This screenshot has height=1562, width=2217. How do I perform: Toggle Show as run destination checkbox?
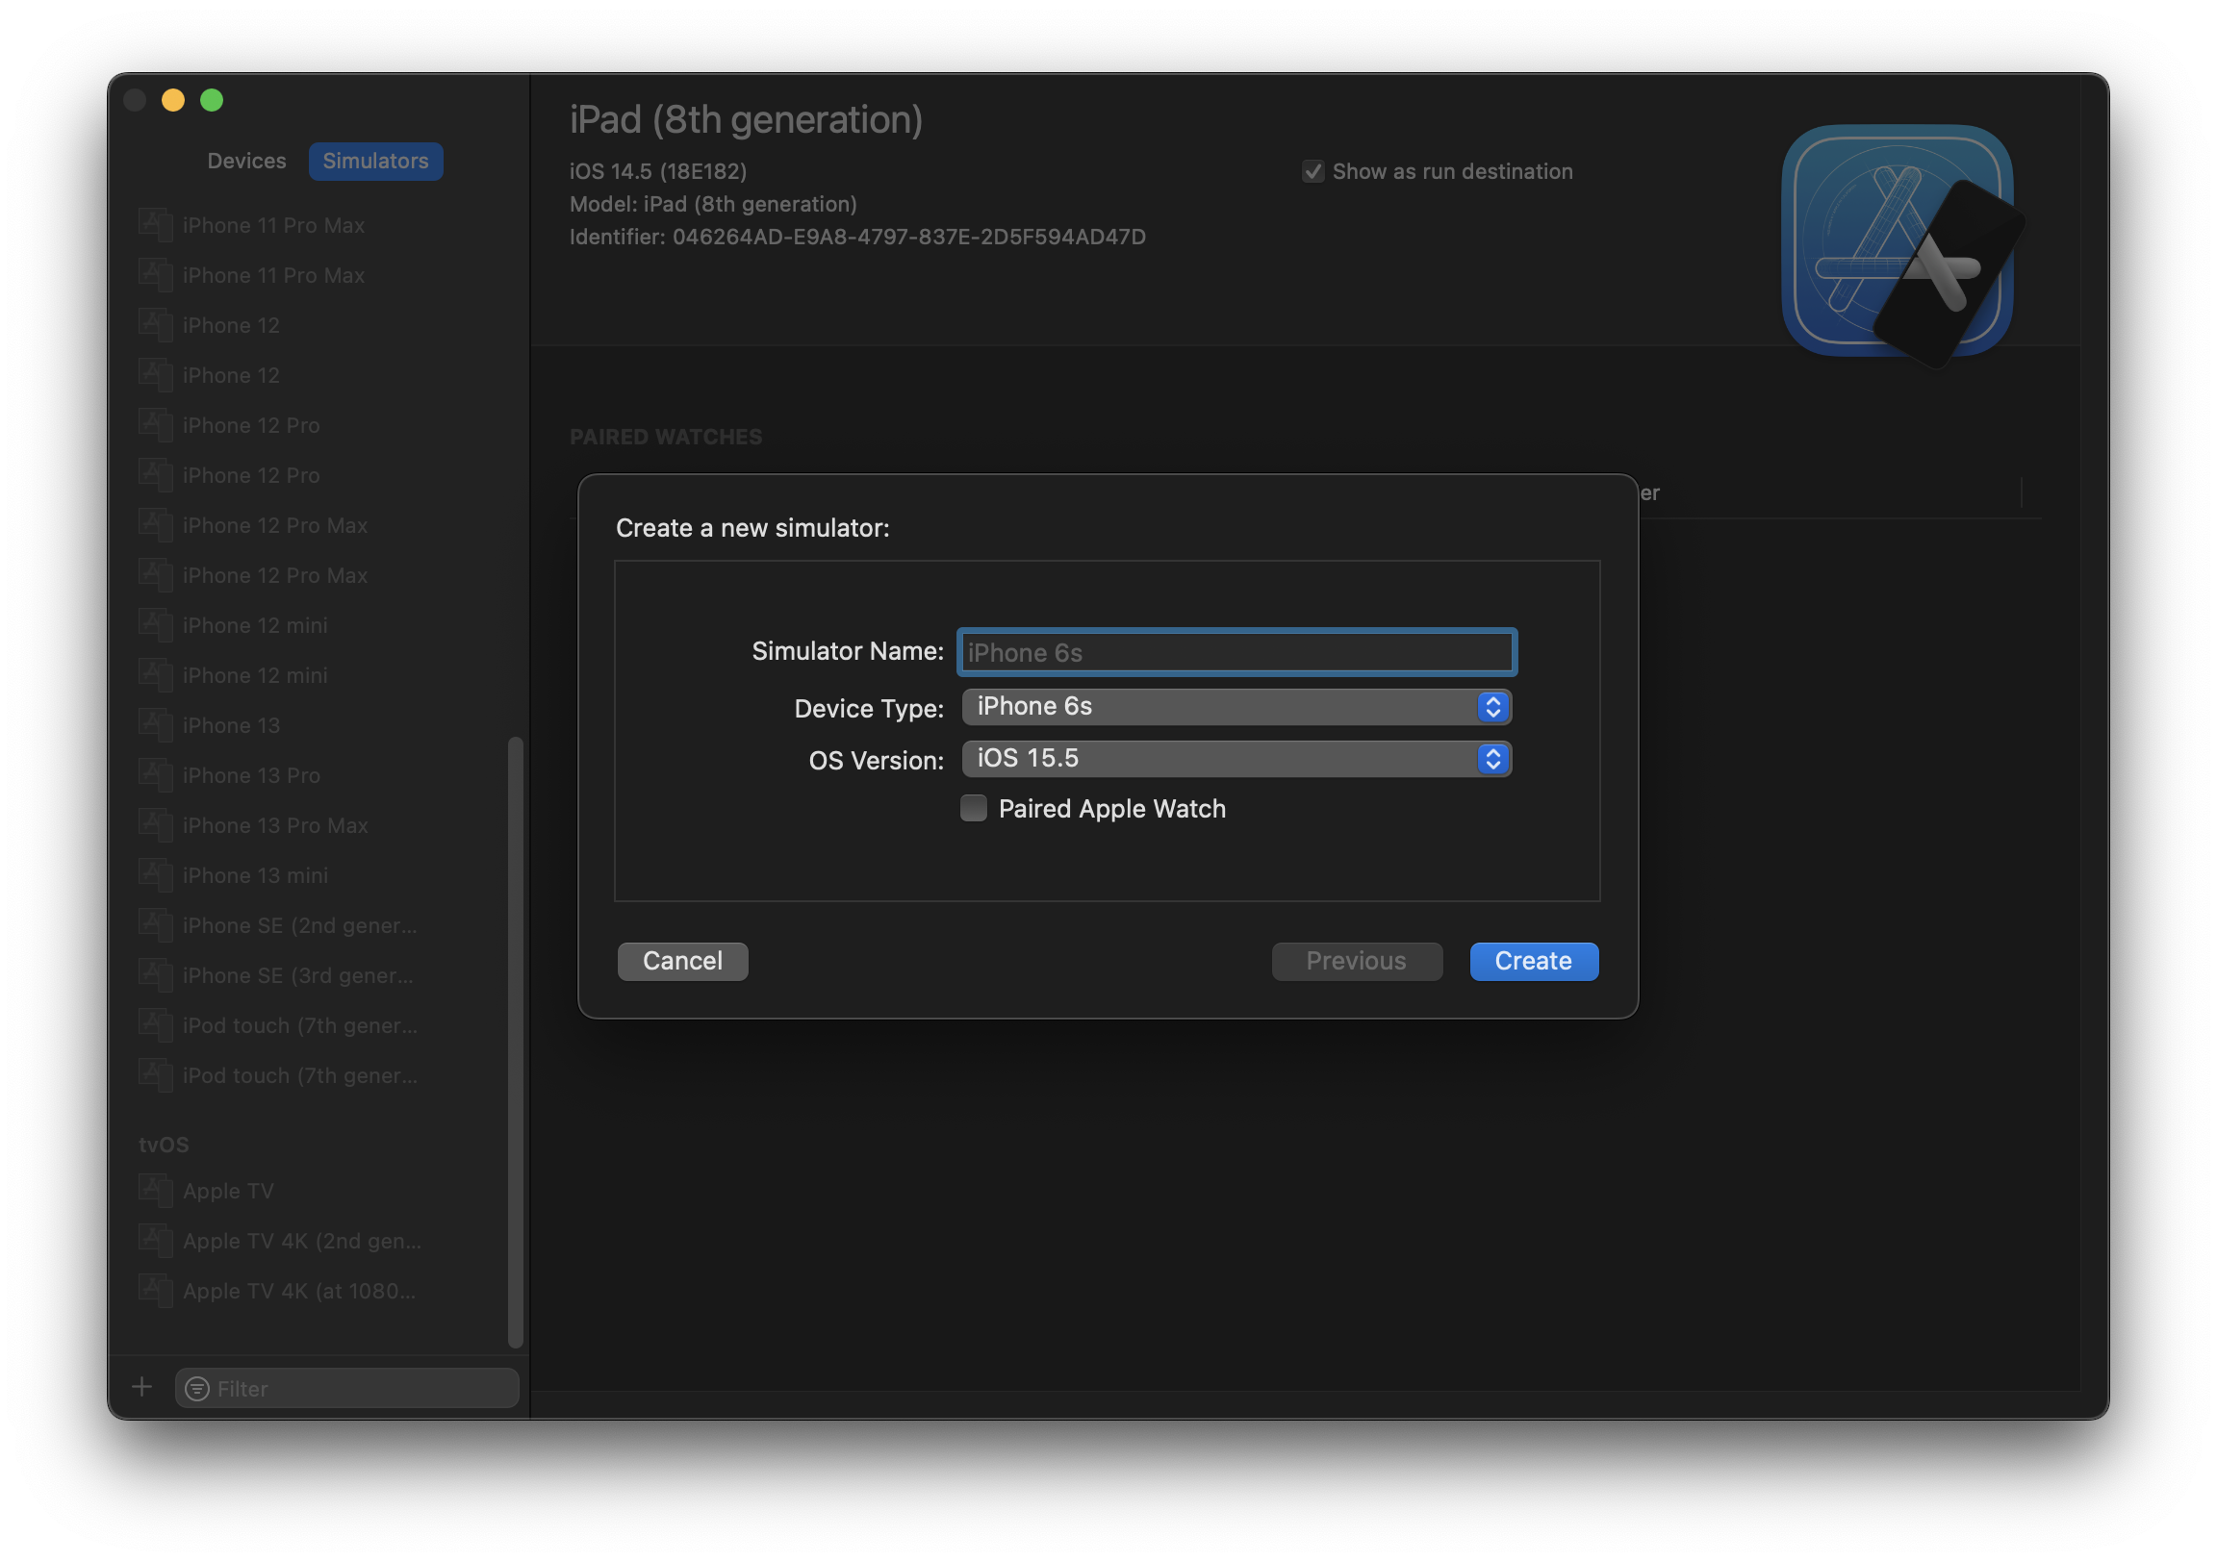pos(1312,172)
